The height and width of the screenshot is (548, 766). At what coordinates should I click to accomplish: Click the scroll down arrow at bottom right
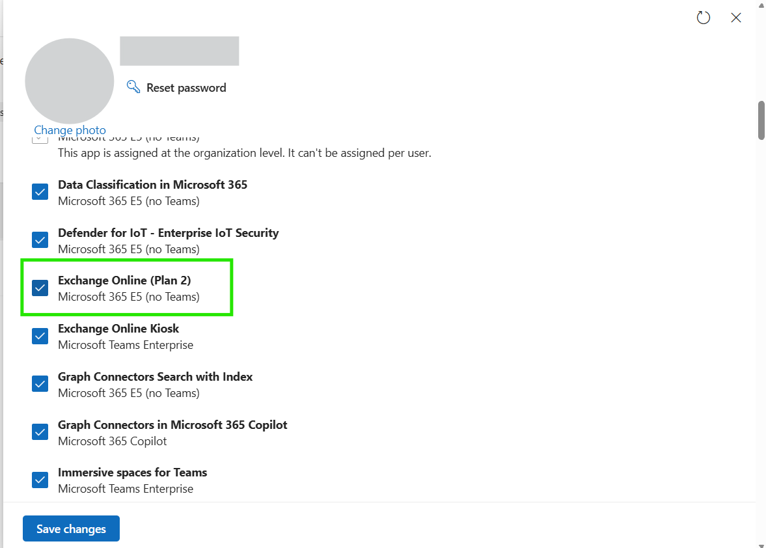pyautogui.click(x=761, y=545)
